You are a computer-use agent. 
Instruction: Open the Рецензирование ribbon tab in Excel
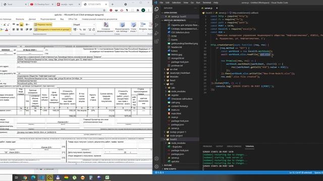(x=48, y=19)
